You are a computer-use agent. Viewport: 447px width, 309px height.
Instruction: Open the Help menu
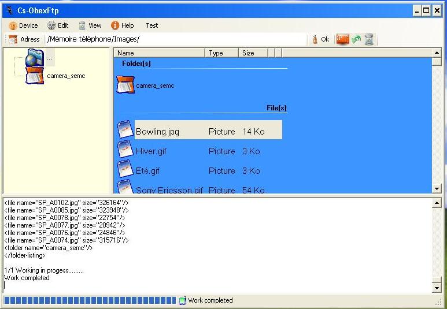pos(123,25)
